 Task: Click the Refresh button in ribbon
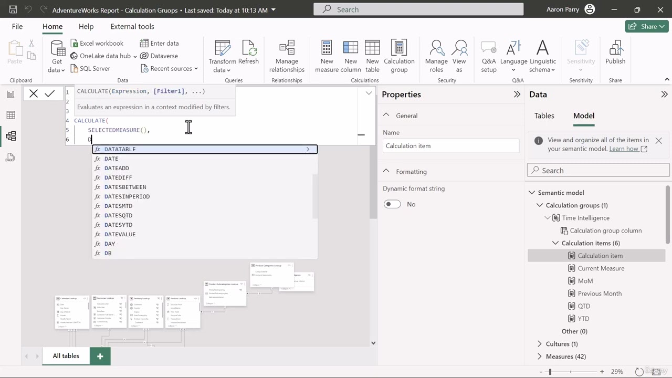pos(248,52)
